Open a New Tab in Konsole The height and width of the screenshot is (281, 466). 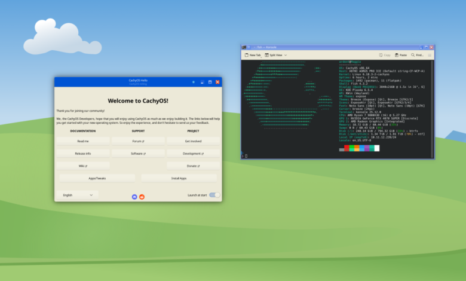253,55
